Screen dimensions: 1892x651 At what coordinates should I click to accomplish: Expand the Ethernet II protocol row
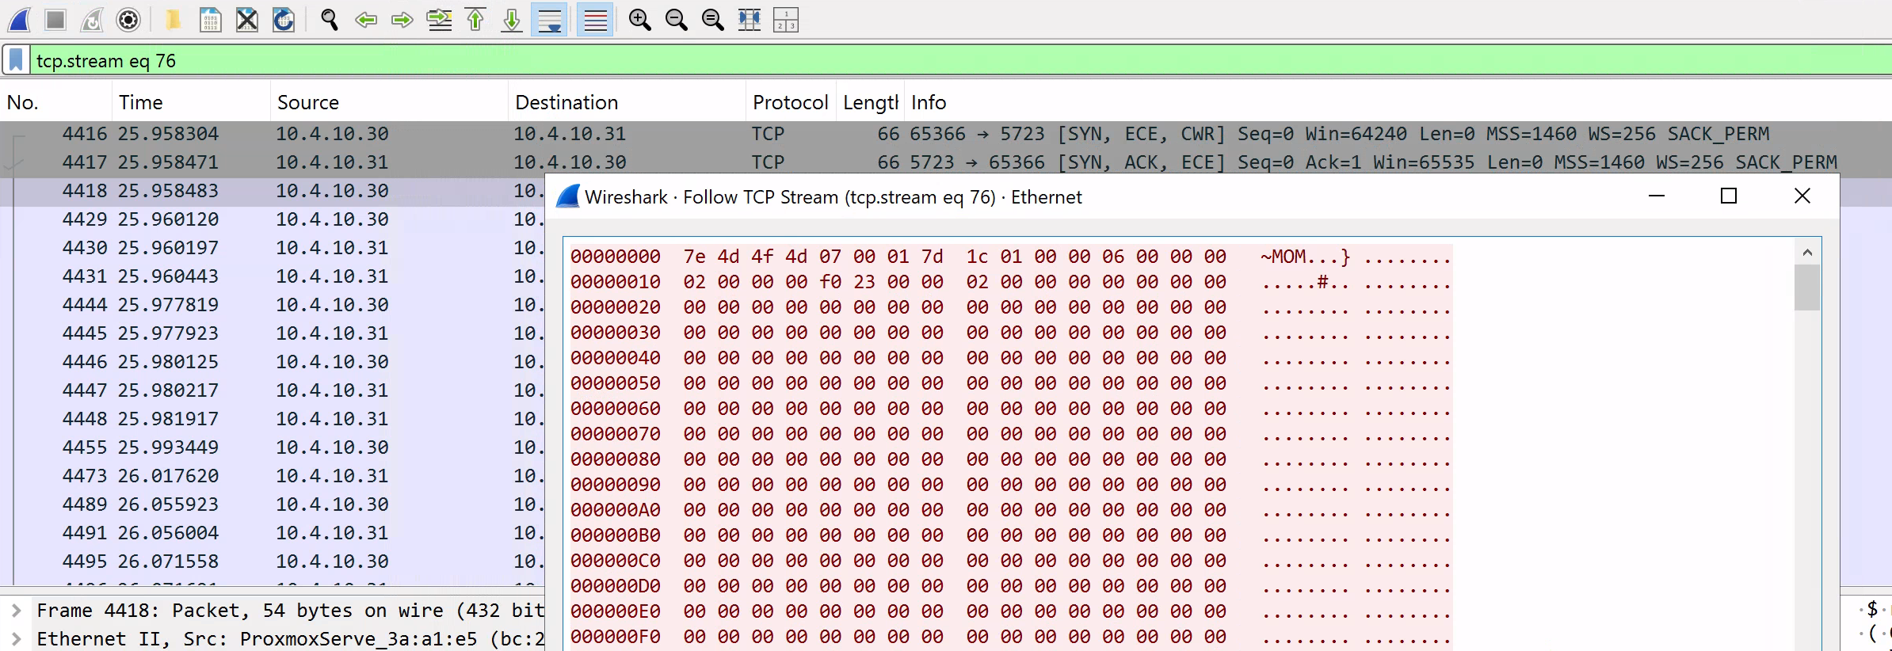pyautogui.click(x=16, y=639)
